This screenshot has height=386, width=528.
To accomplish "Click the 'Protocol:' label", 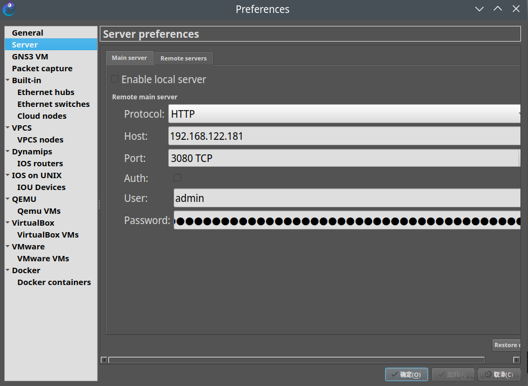I will [144, 114].
